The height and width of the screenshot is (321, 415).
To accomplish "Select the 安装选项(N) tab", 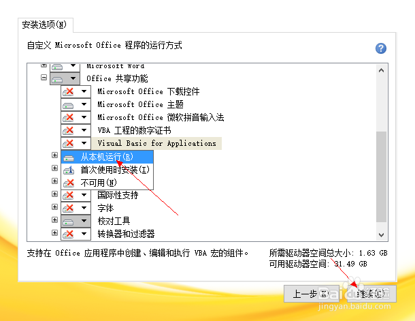I will [x=44, y=25].
